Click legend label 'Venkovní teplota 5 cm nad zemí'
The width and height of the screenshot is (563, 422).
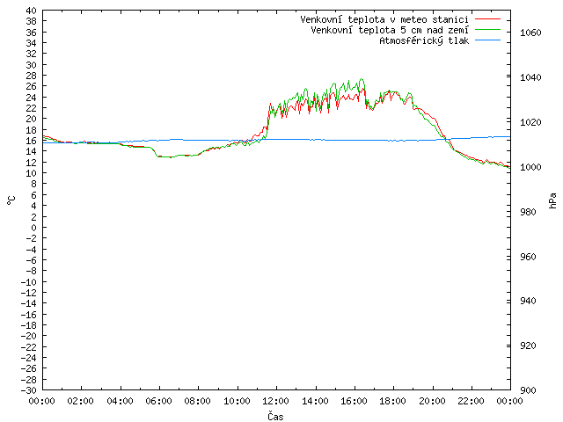coord(390,30)
